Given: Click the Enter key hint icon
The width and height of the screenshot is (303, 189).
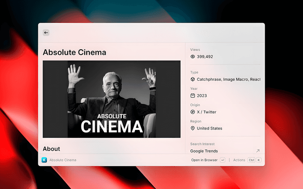Looking at the screenshot, I should coord(223,160).
